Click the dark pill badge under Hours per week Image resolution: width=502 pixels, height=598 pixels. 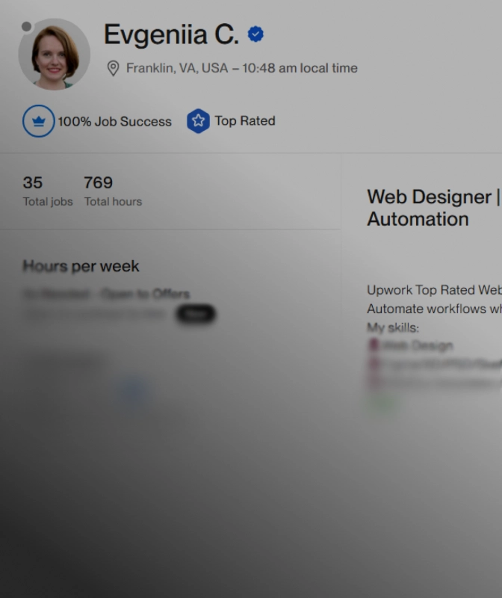pos(196,314)
